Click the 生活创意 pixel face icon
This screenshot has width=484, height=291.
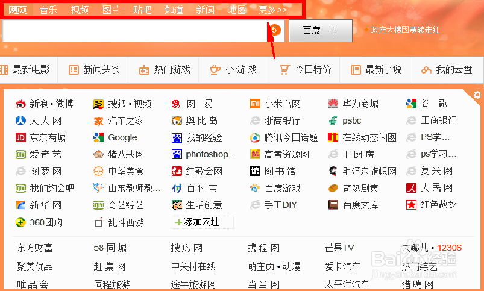pyautogui.click(x=177, y=205)
